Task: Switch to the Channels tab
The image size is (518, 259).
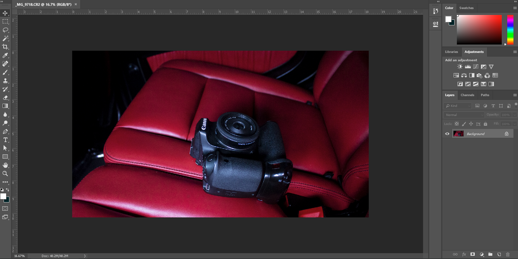Action: [467, 95]
